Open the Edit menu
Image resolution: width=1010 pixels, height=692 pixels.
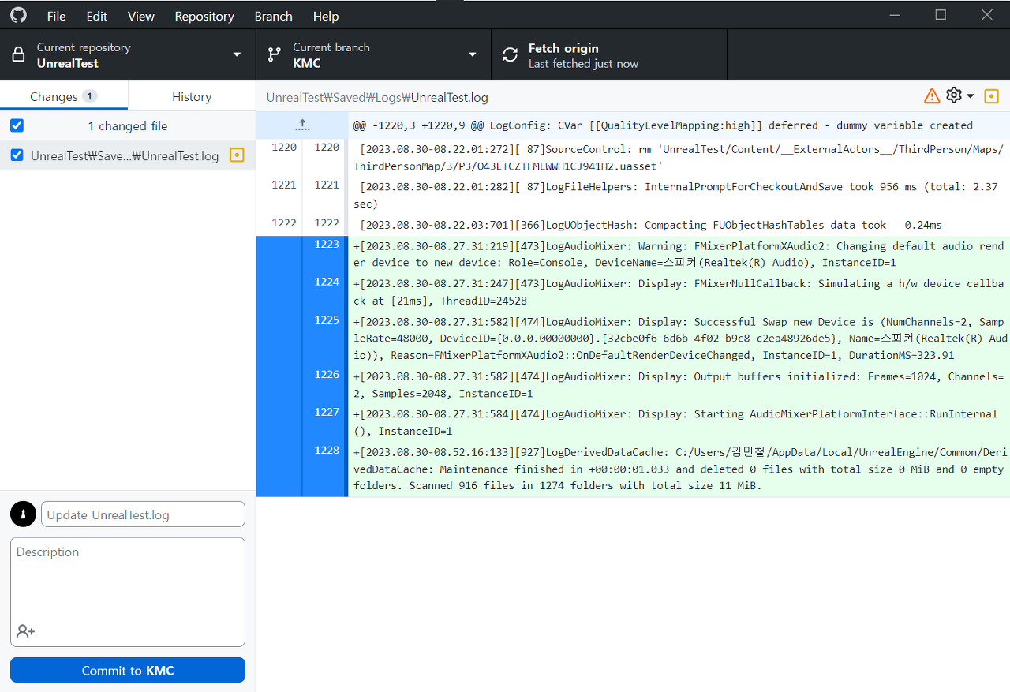tap(97, 16)
